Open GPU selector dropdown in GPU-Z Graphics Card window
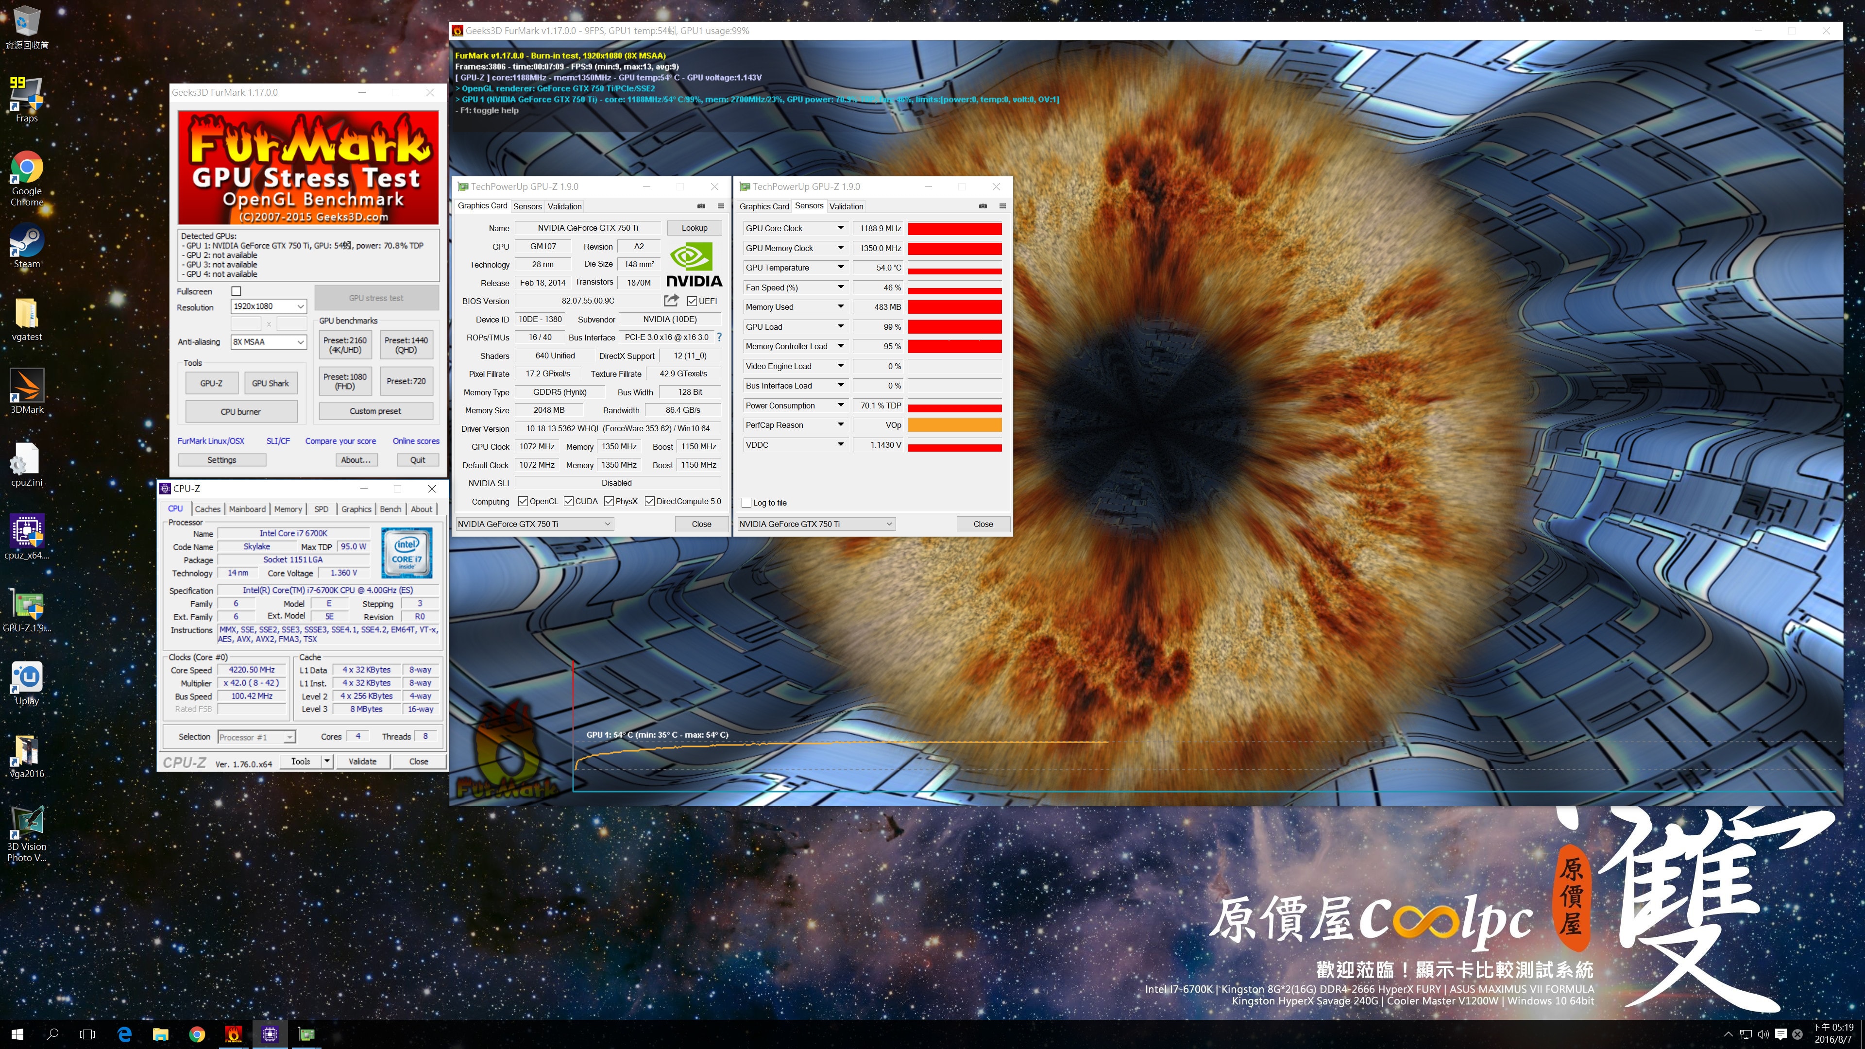Screen dimensions: 1865x1049 click(x=534, y=524)
